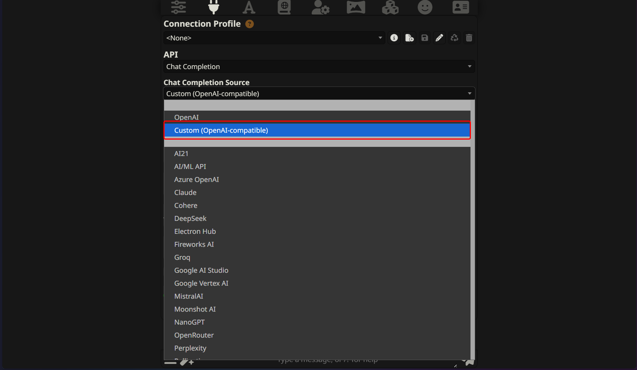Image resolution: width=637 pixels, height=370 pixels.
Task: Open User Settings person-gear icon
Action: pyautogui.click(x=320, y=7)
